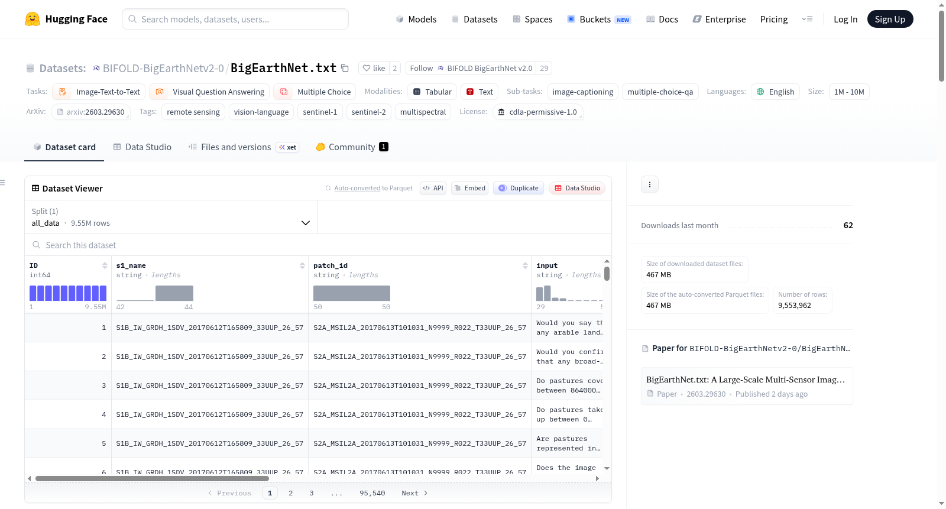This screenshot has height=509, width=946.
Task: Copy dataset name with copy icon
Action: point(345,68)
